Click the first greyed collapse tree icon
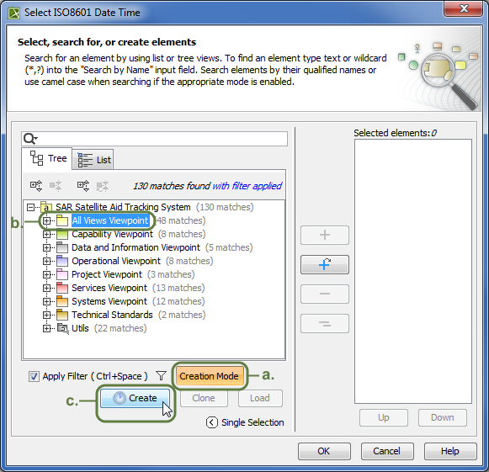Screen dimensions: 489x472 pyautogui.click(x=56, y=186)
